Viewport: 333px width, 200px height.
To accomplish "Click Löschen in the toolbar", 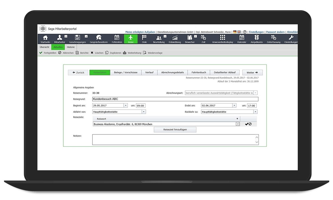I will click(97, 53).
